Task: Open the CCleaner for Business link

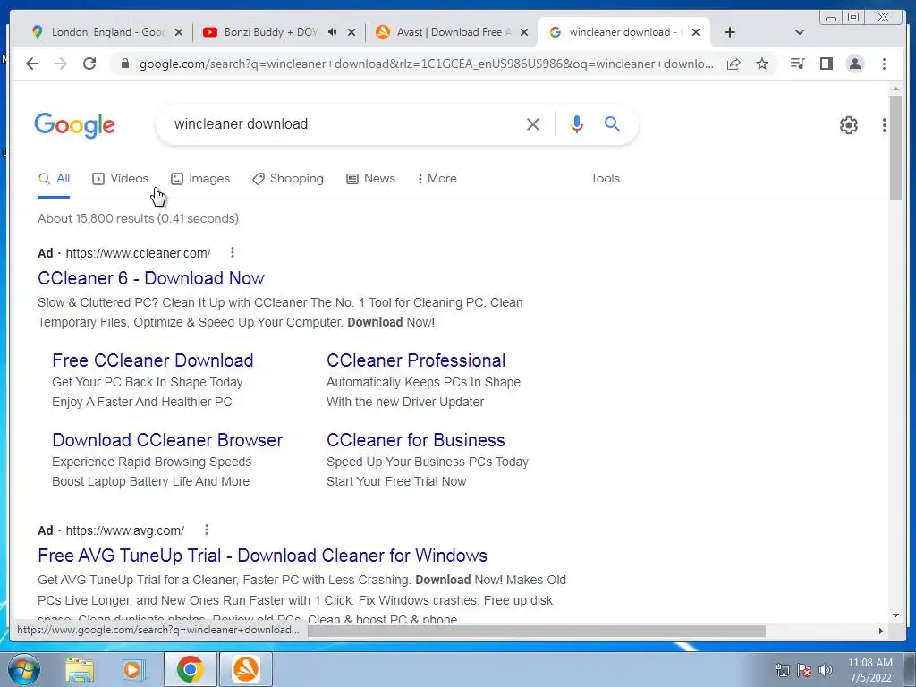Action: [416, 440]
